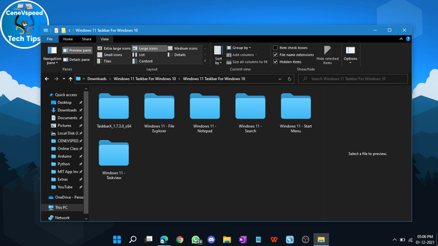This screenshot has width=438, height=246.
Task: Open the File tab
Action: coord(50,39)
